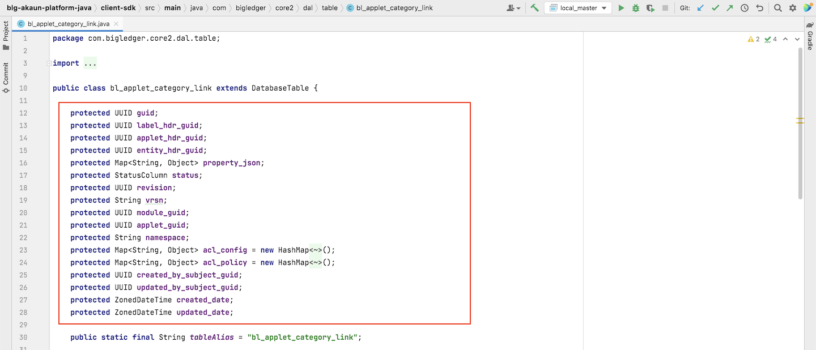Open the Commit tool window

[6, 77]
